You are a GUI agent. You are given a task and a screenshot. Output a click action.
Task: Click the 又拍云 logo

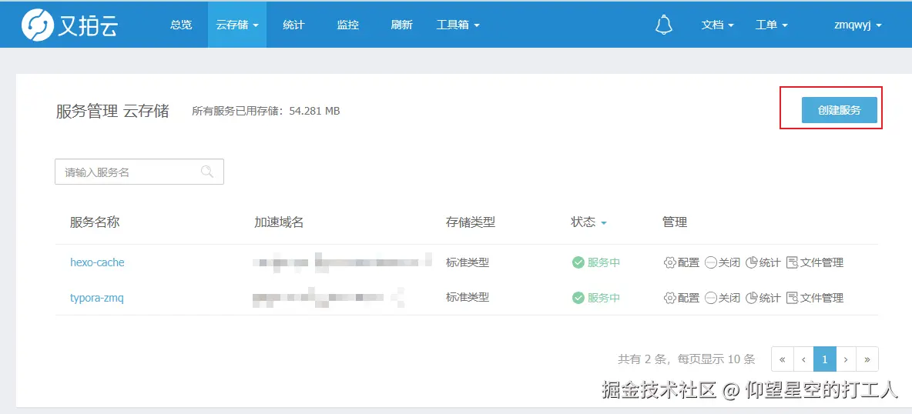(69, 25)
